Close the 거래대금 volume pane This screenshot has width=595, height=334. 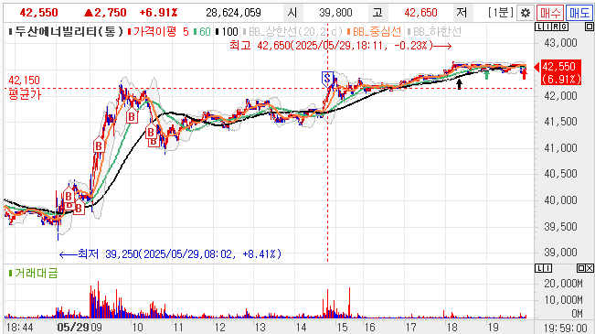click(590, 268)
